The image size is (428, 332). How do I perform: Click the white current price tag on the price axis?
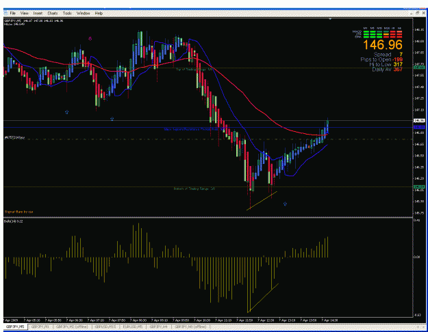point(419,120)
